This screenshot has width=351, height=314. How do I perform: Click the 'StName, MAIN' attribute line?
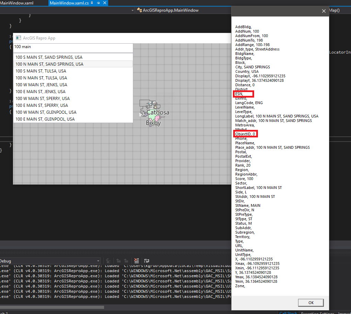(x=248, y=205)
